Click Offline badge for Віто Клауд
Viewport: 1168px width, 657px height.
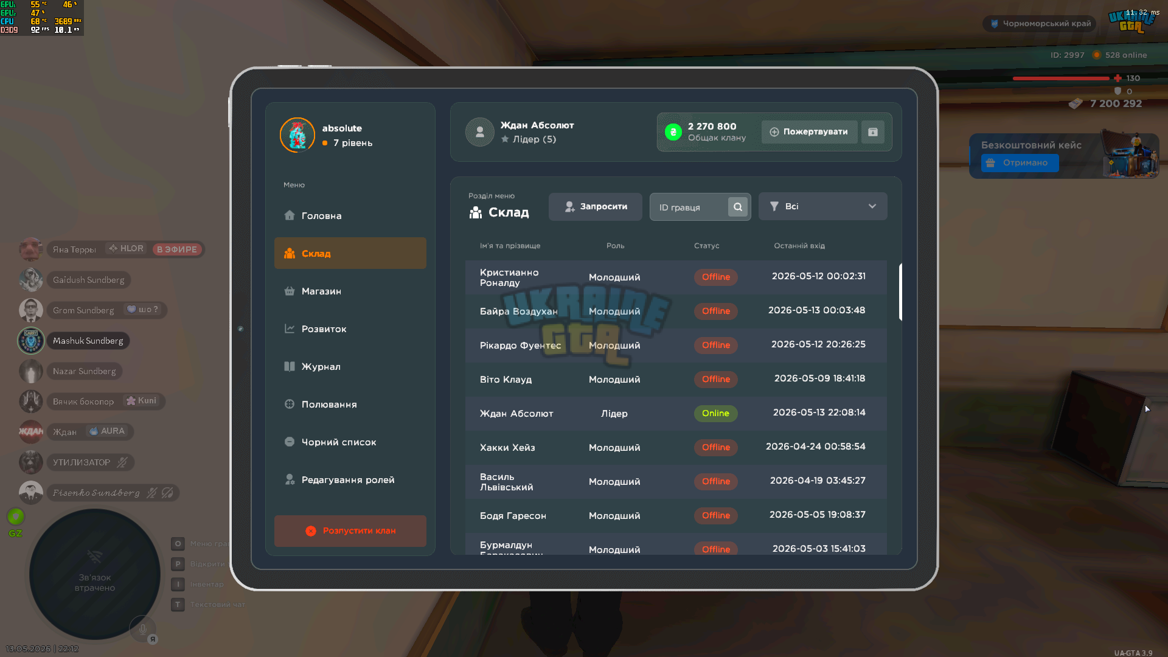click(x=715, y=380)
